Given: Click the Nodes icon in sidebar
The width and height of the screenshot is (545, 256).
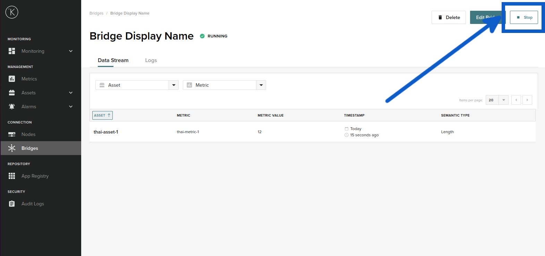Looking at the screenshot, I should pos(12,134).
